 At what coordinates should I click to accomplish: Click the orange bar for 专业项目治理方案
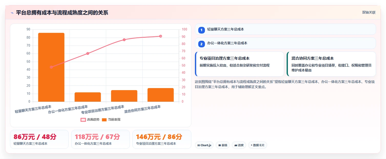[x=124, y=96]
